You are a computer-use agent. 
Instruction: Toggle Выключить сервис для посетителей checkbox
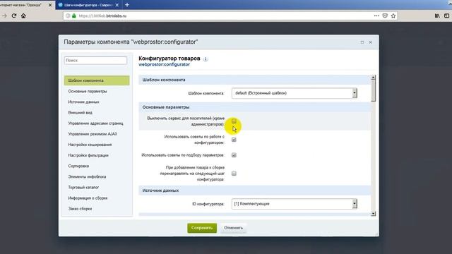click(x=234, y=121)
